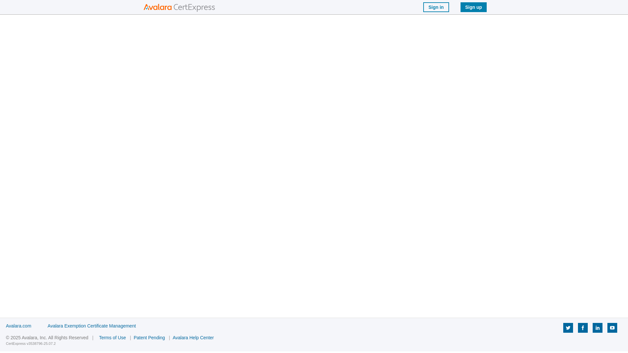628x353 pixels.
Task: Click the Sign in button
Action: [x=436, y=7]
